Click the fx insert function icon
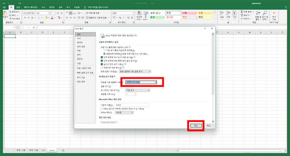This screenshot has width=290, height=156. coord(34,28)
